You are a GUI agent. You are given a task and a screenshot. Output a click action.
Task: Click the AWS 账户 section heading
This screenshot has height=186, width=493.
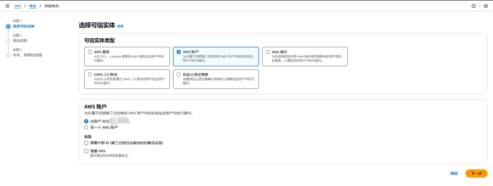(x=95, y=107)
